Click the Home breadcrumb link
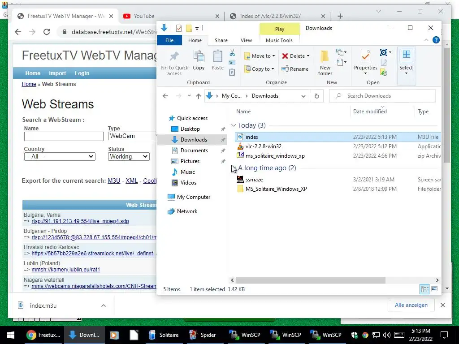 [29, 84]
